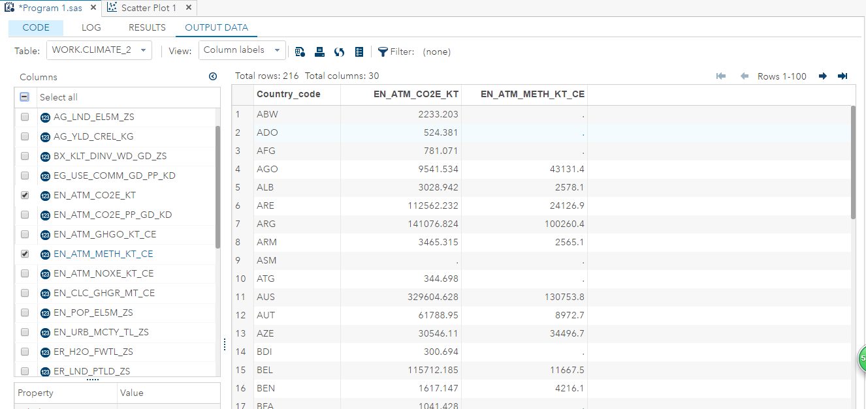
Task: Select the Program 1.sas document tab
Action: click(x=51, y=8)
